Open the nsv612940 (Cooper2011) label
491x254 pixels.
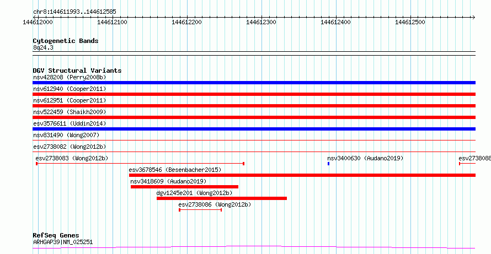pyautogui.click(x=70, y=89)
